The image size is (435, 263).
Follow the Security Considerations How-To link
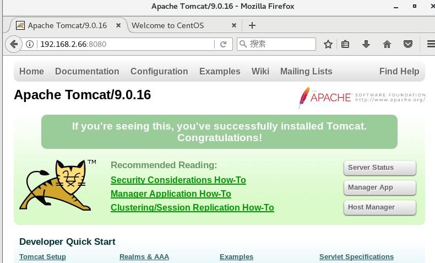178,180
